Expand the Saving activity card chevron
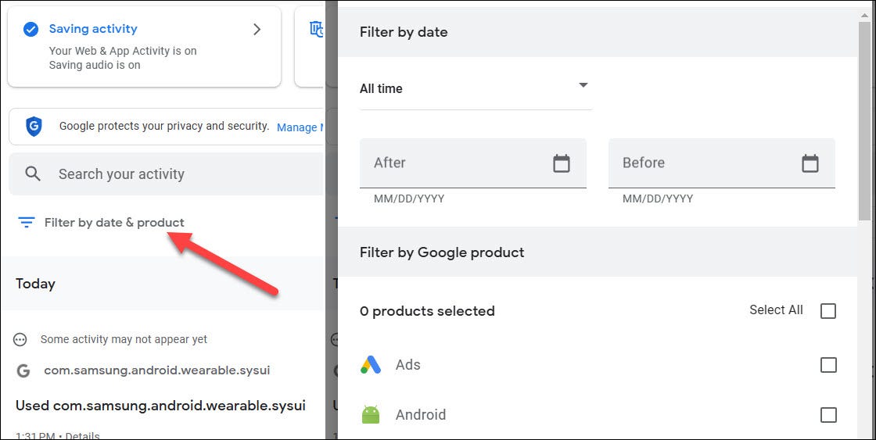Screen dimensions: 876x440 [x=257, y=30]
